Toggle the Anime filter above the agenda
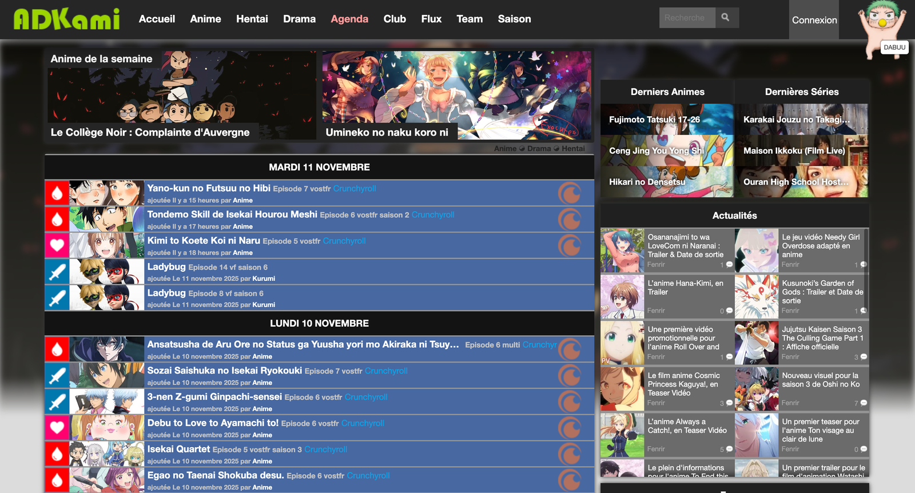Image resolution: width=915 pixels, height=493 pixels. [505, 149]
